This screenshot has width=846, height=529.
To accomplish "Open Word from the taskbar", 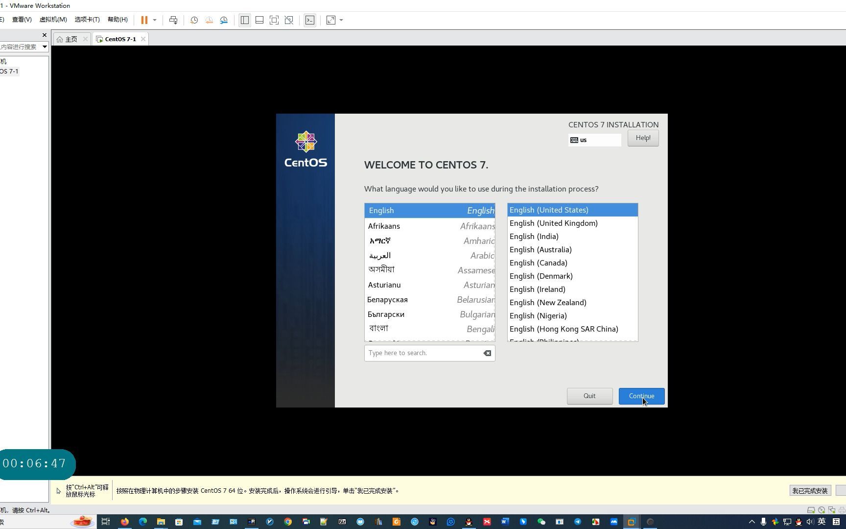I will coord(505,522).
